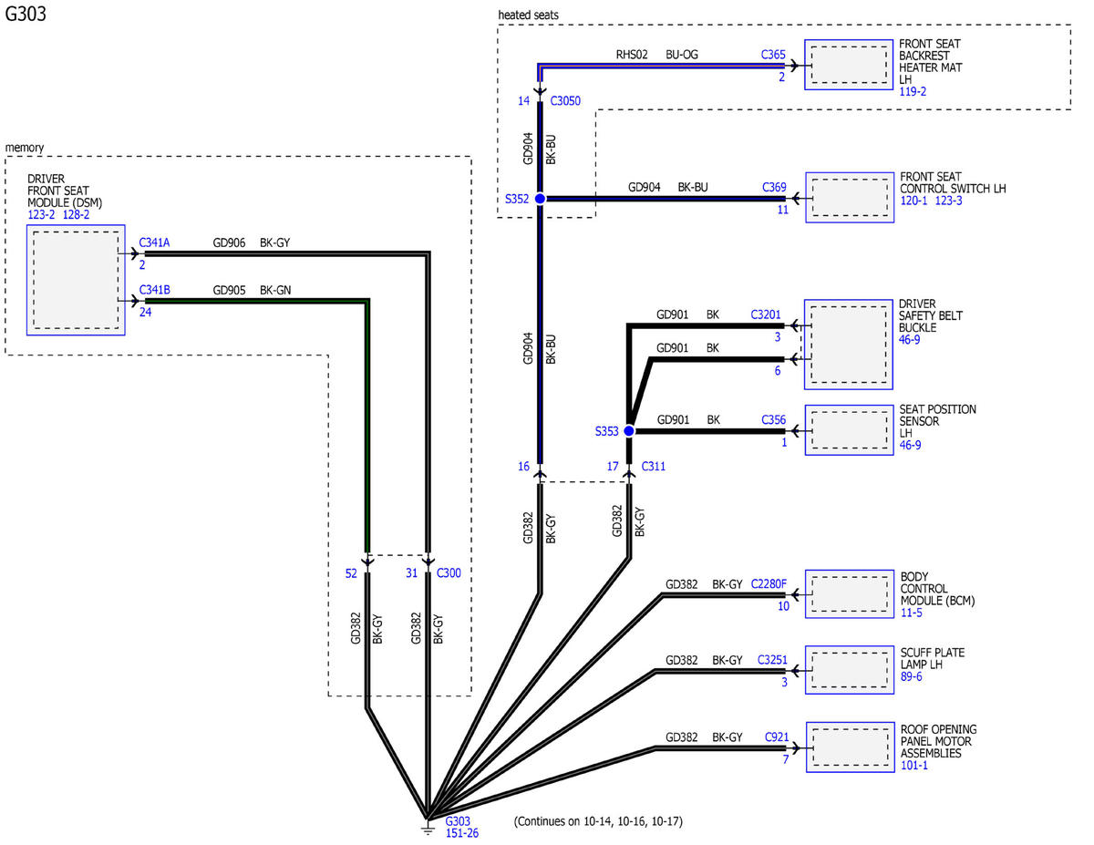Open the 89-6 scuff plate lamp page link
The height and width of the screenshot is (845, 1094).
[912, 677]
